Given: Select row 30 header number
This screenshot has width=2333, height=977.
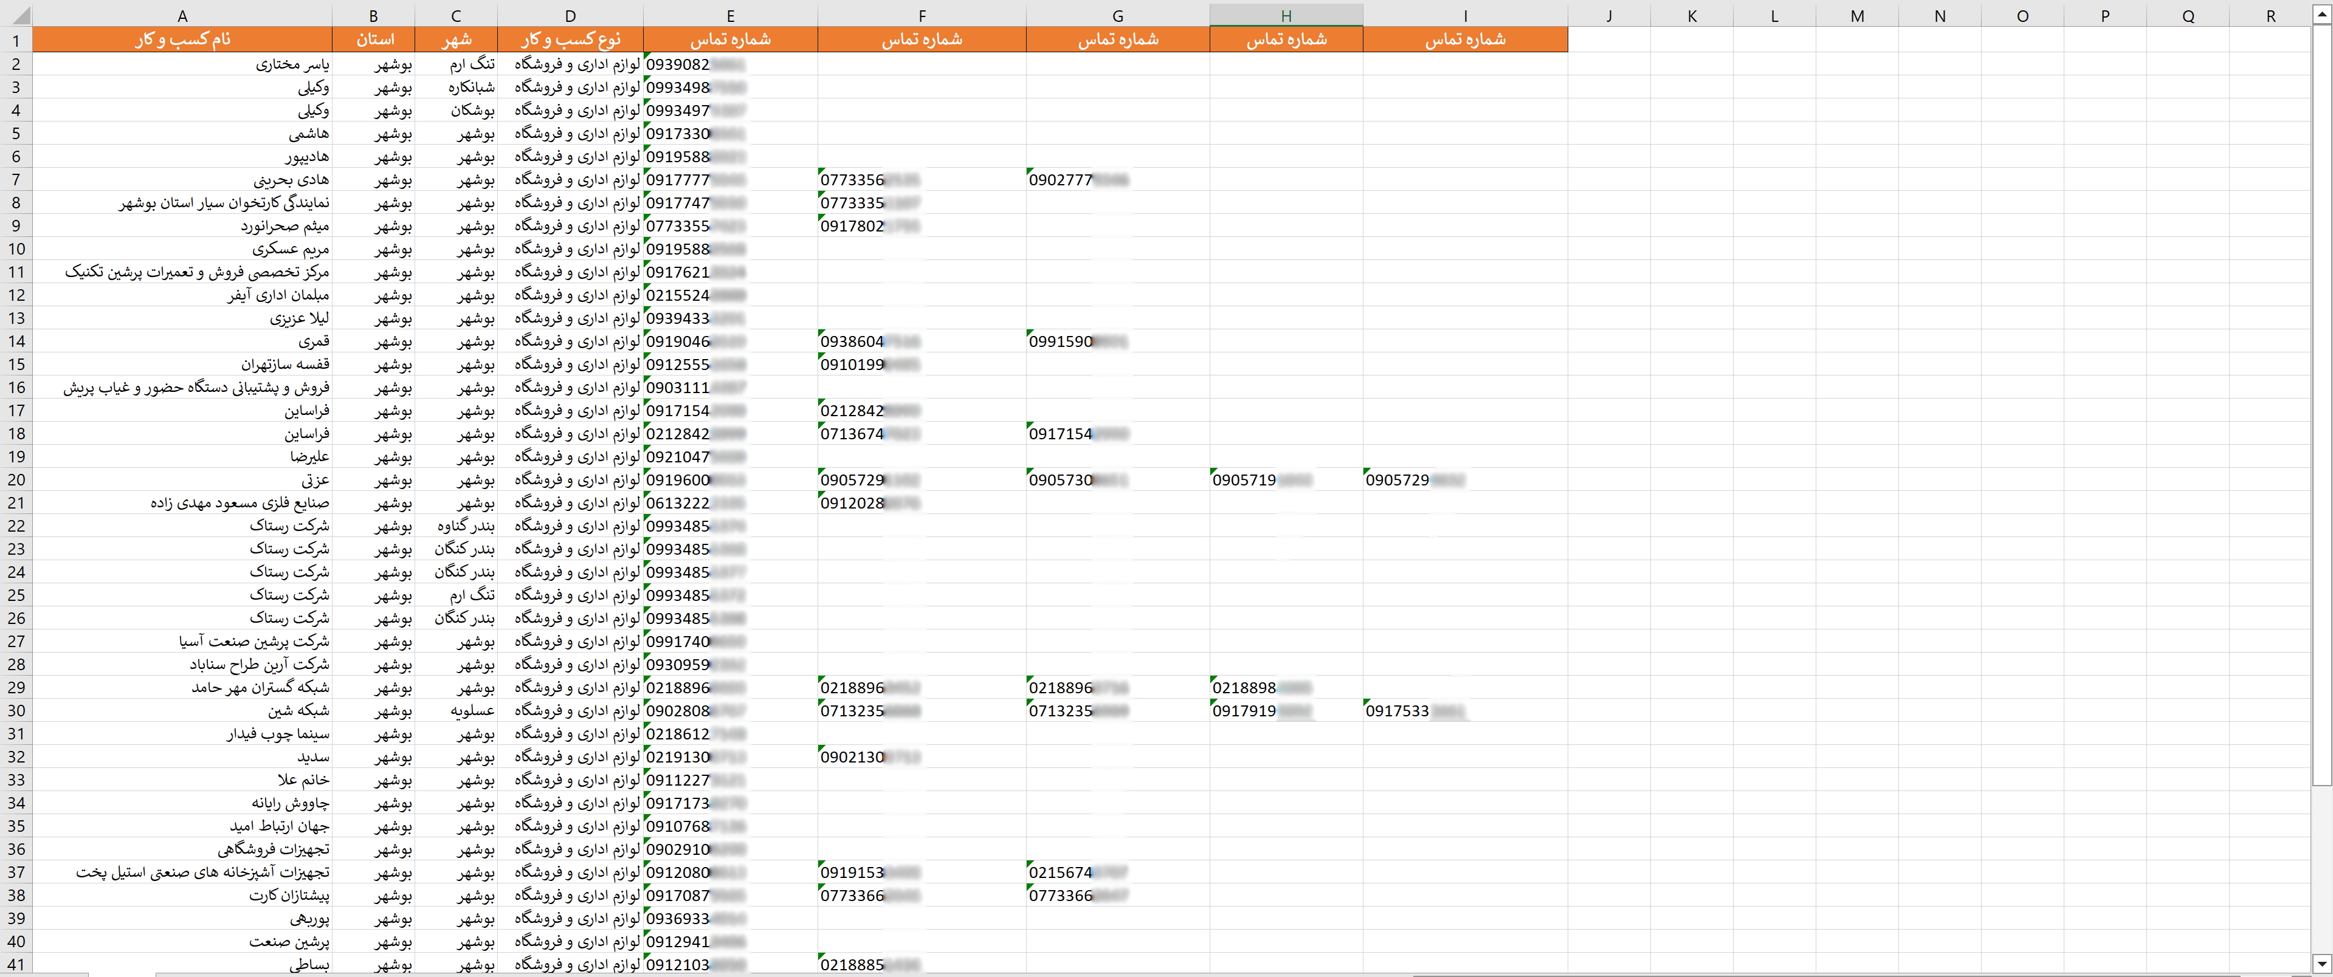Looking at the screenshot, I should tap(16, 711).
